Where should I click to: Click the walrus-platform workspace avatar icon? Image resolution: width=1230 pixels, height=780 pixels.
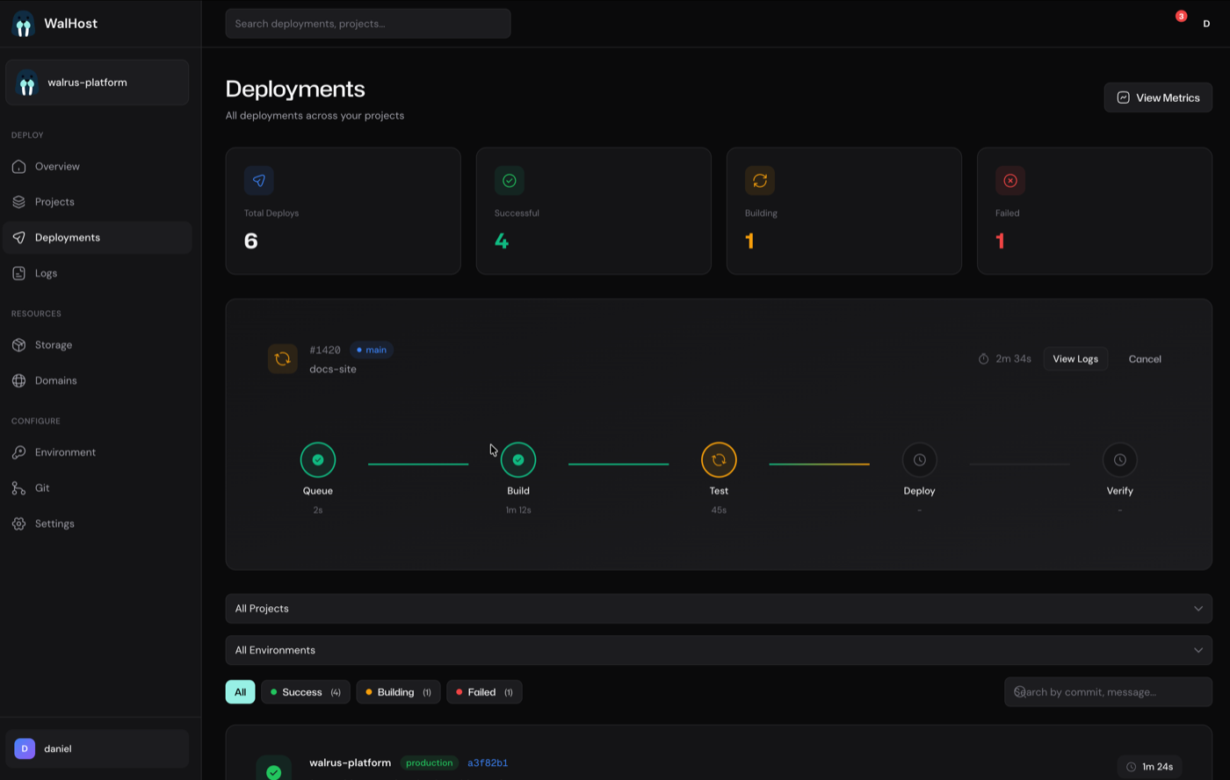coord(27,83)
